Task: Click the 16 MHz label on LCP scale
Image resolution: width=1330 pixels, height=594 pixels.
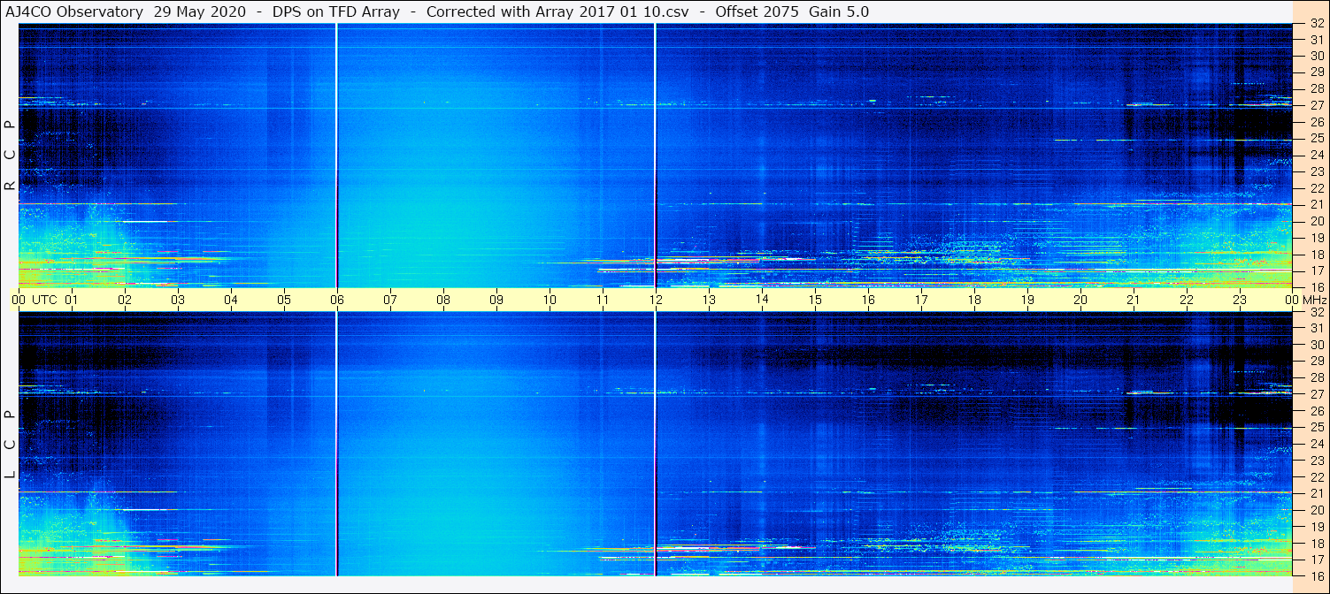Action: (x=1317, y=576)
